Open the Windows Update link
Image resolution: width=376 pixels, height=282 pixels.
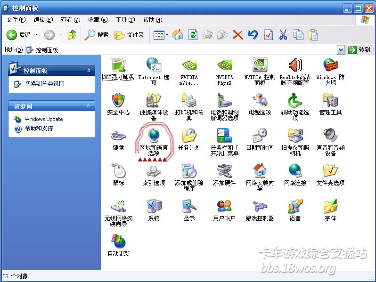tap(44, 119)
